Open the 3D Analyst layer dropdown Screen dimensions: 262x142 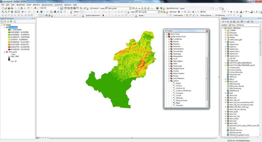130,8
